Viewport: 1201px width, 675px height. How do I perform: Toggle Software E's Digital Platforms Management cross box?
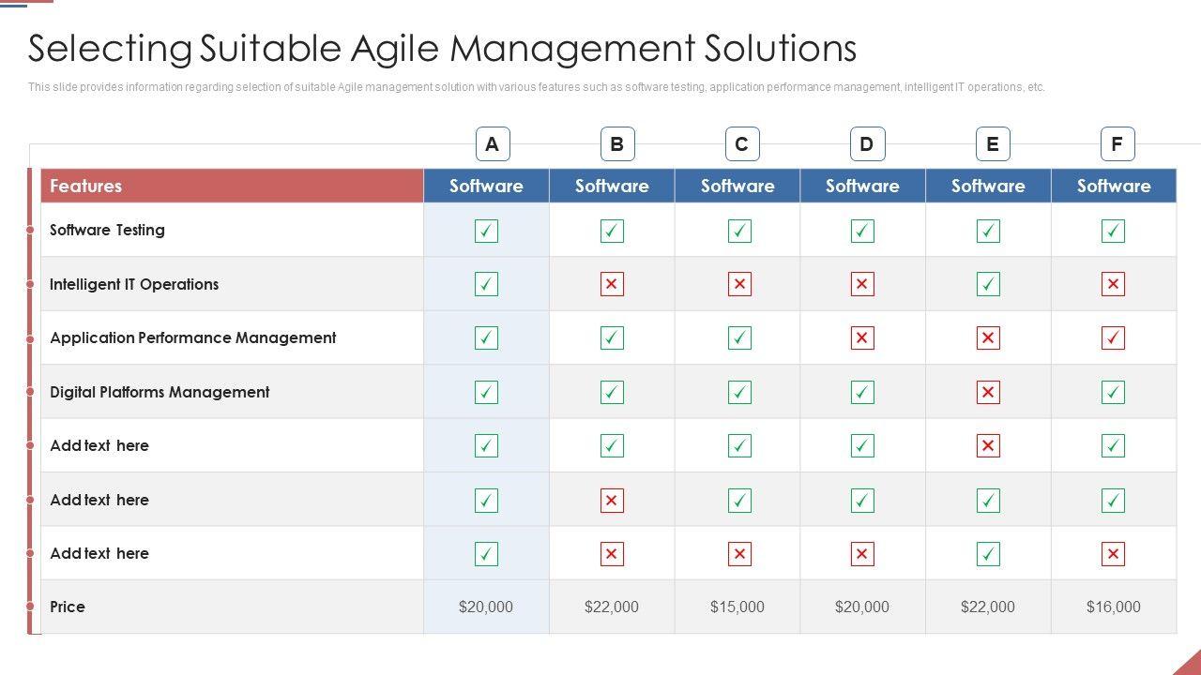(988, 392)
